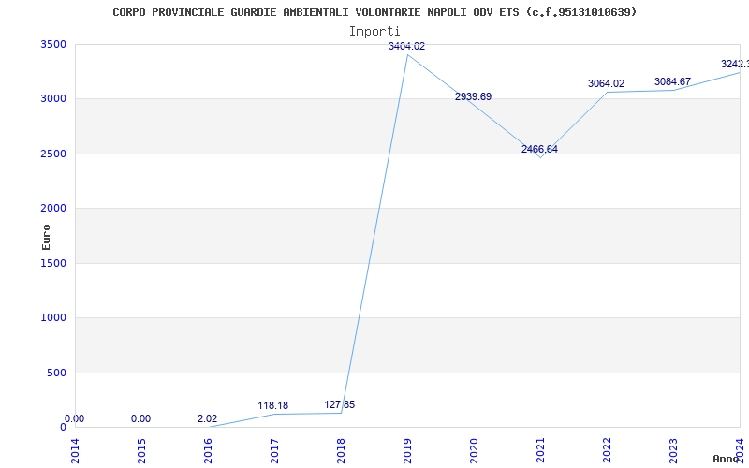Click the 2020 x-axis label

474,450
